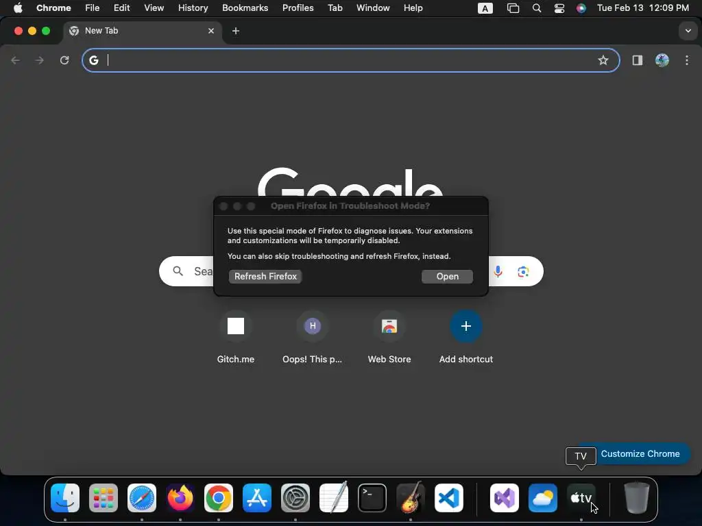
Task: Click the Google search box
Action: pos(351,271)
